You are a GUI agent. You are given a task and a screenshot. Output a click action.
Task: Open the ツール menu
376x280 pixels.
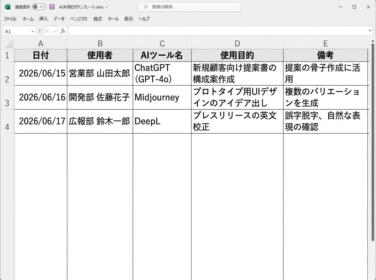point(113,19)
